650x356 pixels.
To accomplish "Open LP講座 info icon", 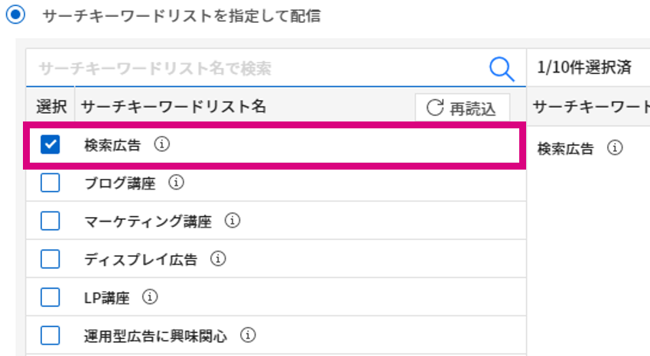I will 150,297.
